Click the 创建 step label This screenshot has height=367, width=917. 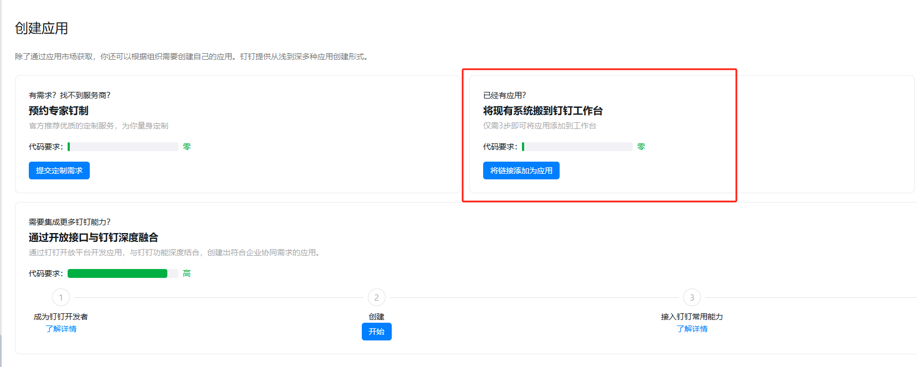[x=377, y=317]
